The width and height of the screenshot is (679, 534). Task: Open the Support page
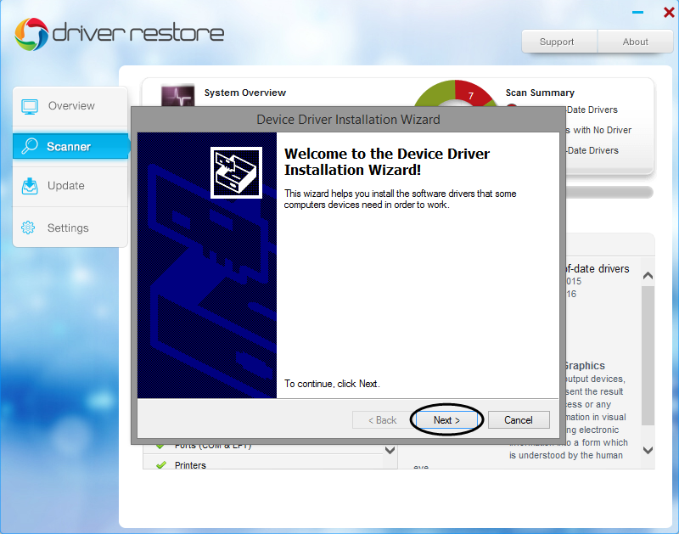[x=559, y=42]
